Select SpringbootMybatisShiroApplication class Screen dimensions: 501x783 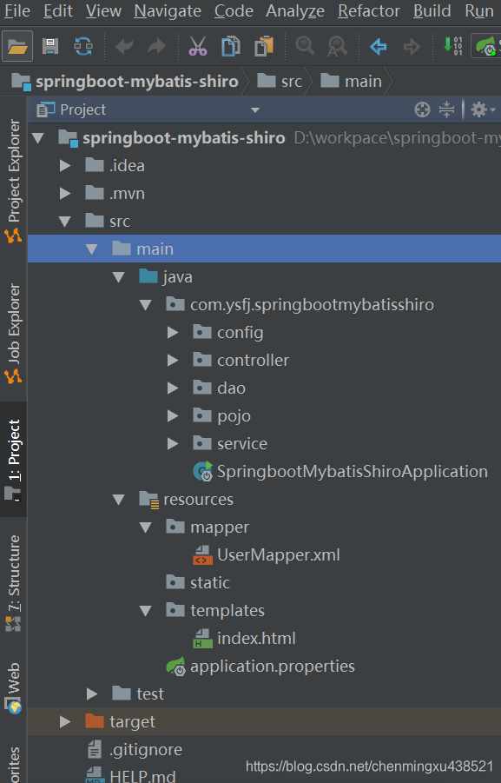pos(340,471)
